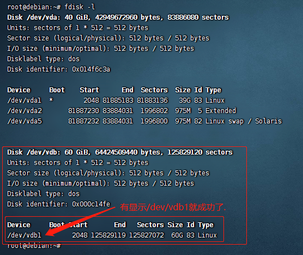Select end sector "81885183"
Image resolution: width=303 pixels, height=255 pixels.
pyautogui.click(x=118, y=100)
